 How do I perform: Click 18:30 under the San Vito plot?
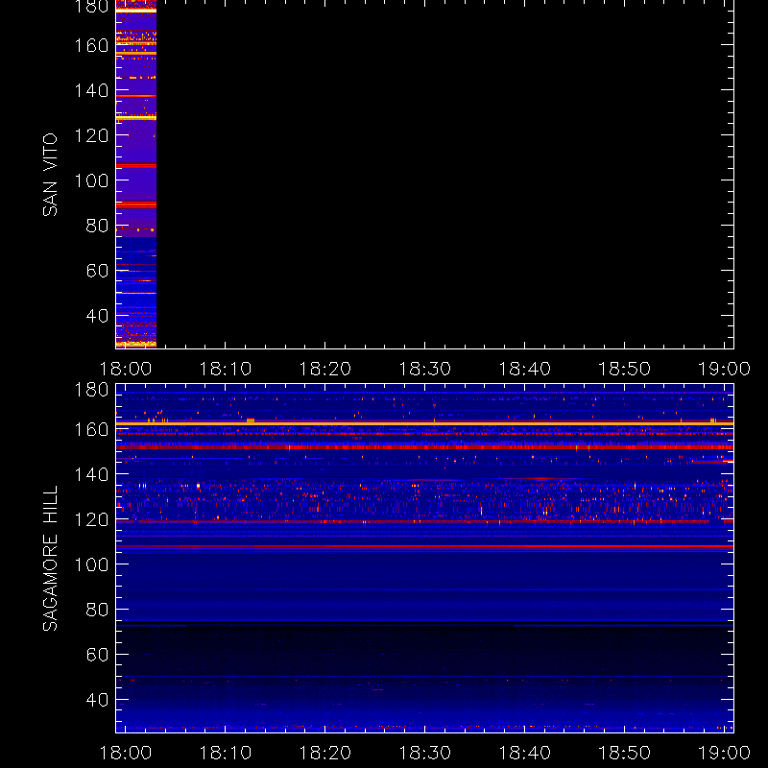(x=424, y=369)
